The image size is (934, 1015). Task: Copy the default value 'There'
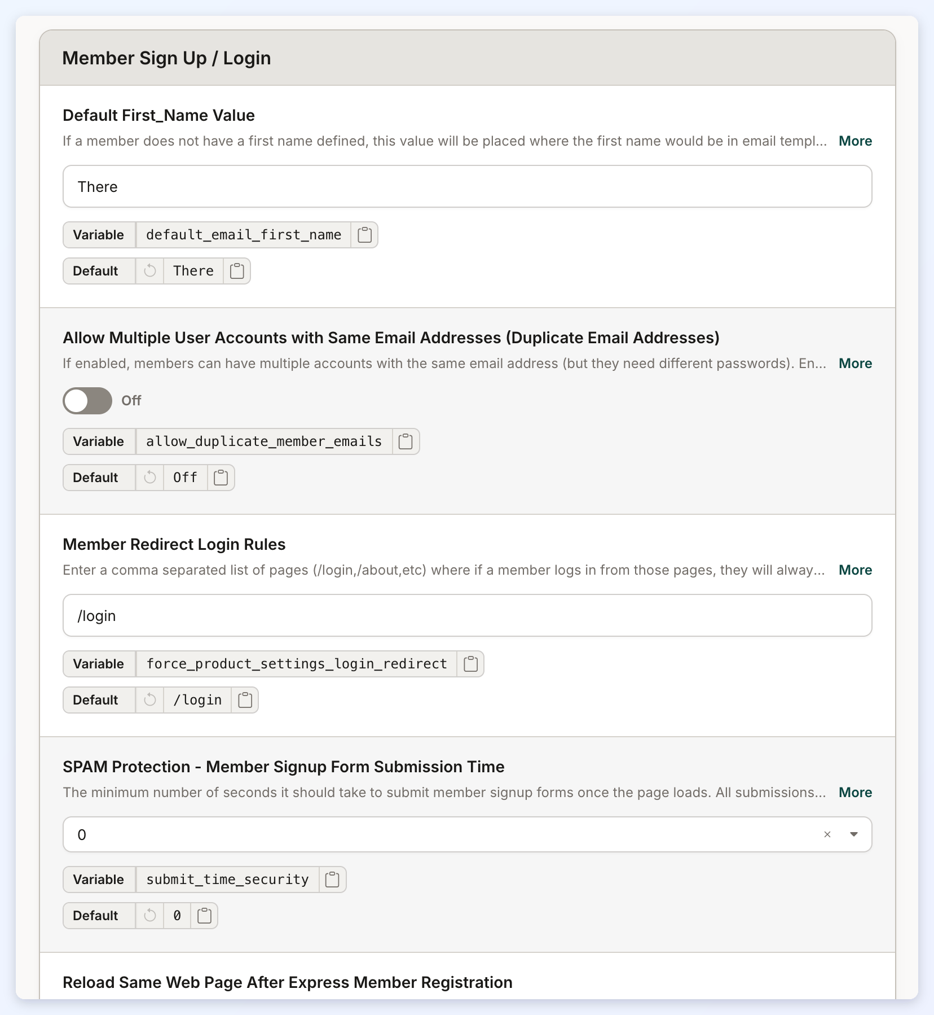coord(237,271)
